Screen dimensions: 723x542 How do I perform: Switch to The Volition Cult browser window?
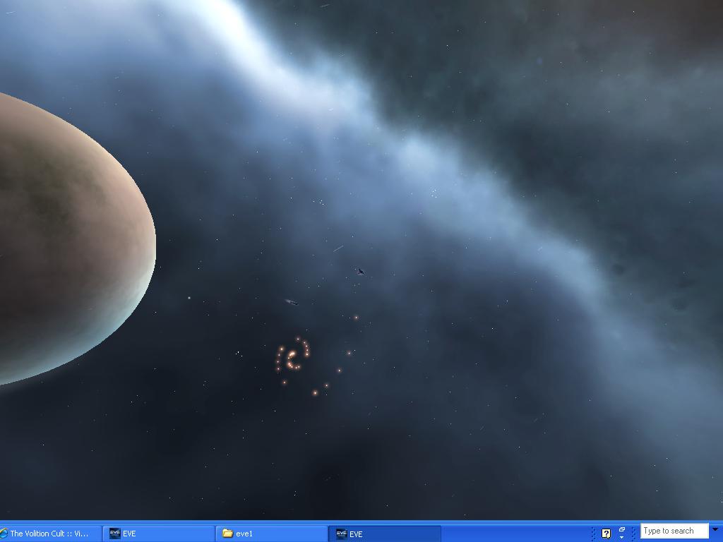[x=50, y=534]
